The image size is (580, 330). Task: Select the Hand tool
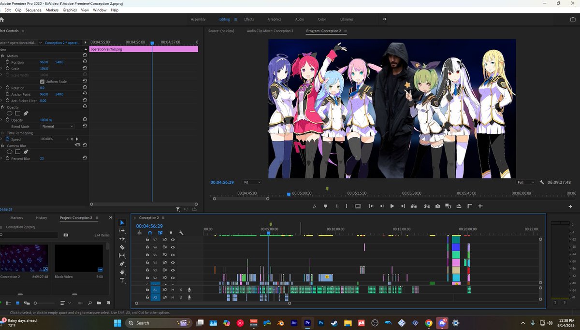pyautogui.click(x=122, y=272)
